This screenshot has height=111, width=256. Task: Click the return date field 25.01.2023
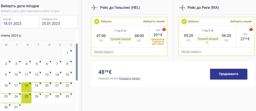click(x=58, y=22)
